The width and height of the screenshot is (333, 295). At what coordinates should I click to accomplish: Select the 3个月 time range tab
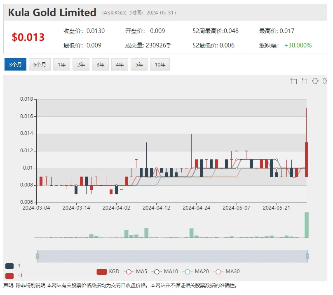15,64
